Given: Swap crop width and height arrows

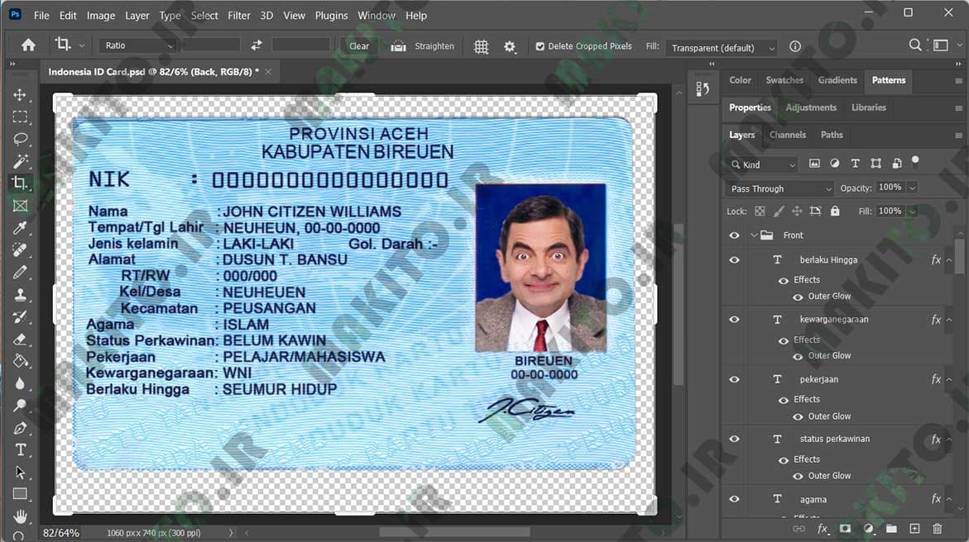Looking at the screenshot, I should [256, 45].
